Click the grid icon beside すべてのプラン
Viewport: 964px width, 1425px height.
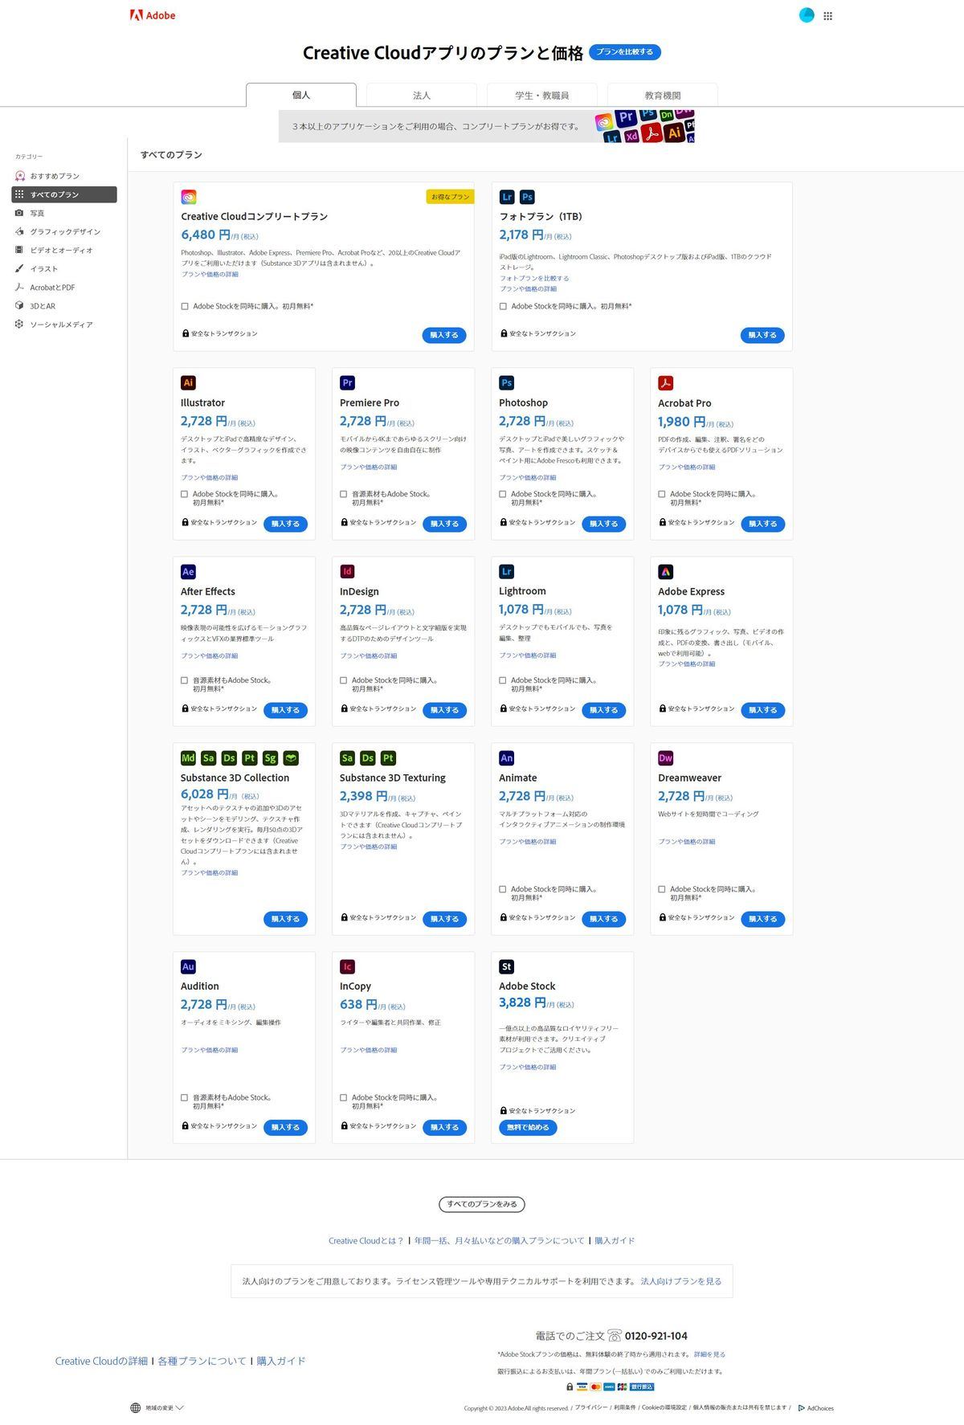19,194
